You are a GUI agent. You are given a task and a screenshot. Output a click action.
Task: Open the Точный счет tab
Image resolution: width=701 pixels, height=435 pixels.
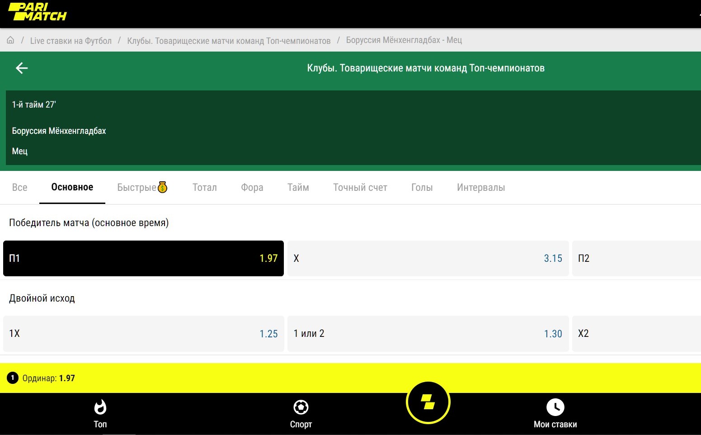coord(360,187)
